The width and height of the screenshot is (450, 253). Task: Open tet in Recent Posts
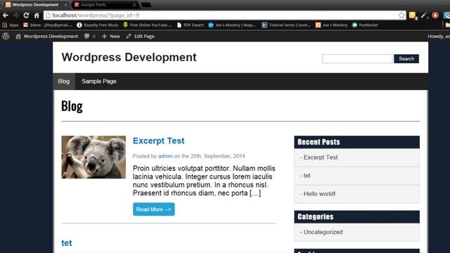pos(307,176)
